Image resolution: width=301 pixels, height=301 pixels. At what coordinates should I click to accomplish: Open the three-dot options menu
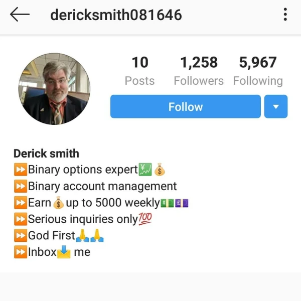coord(285,15)
